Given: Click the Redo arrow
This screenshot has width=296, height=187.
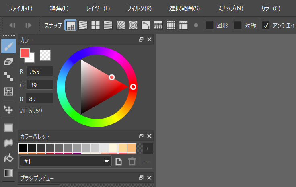Looking at the screenshot, I should [28, 25].
